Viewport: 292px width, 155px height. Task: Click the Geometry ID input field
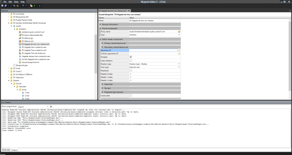153,50
